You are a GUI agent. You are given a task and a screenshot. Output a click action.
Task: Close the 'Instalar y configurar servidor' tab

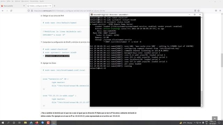point(50,6)
